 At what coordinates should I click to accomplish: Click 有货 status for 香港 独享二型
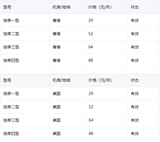[134, 34]
